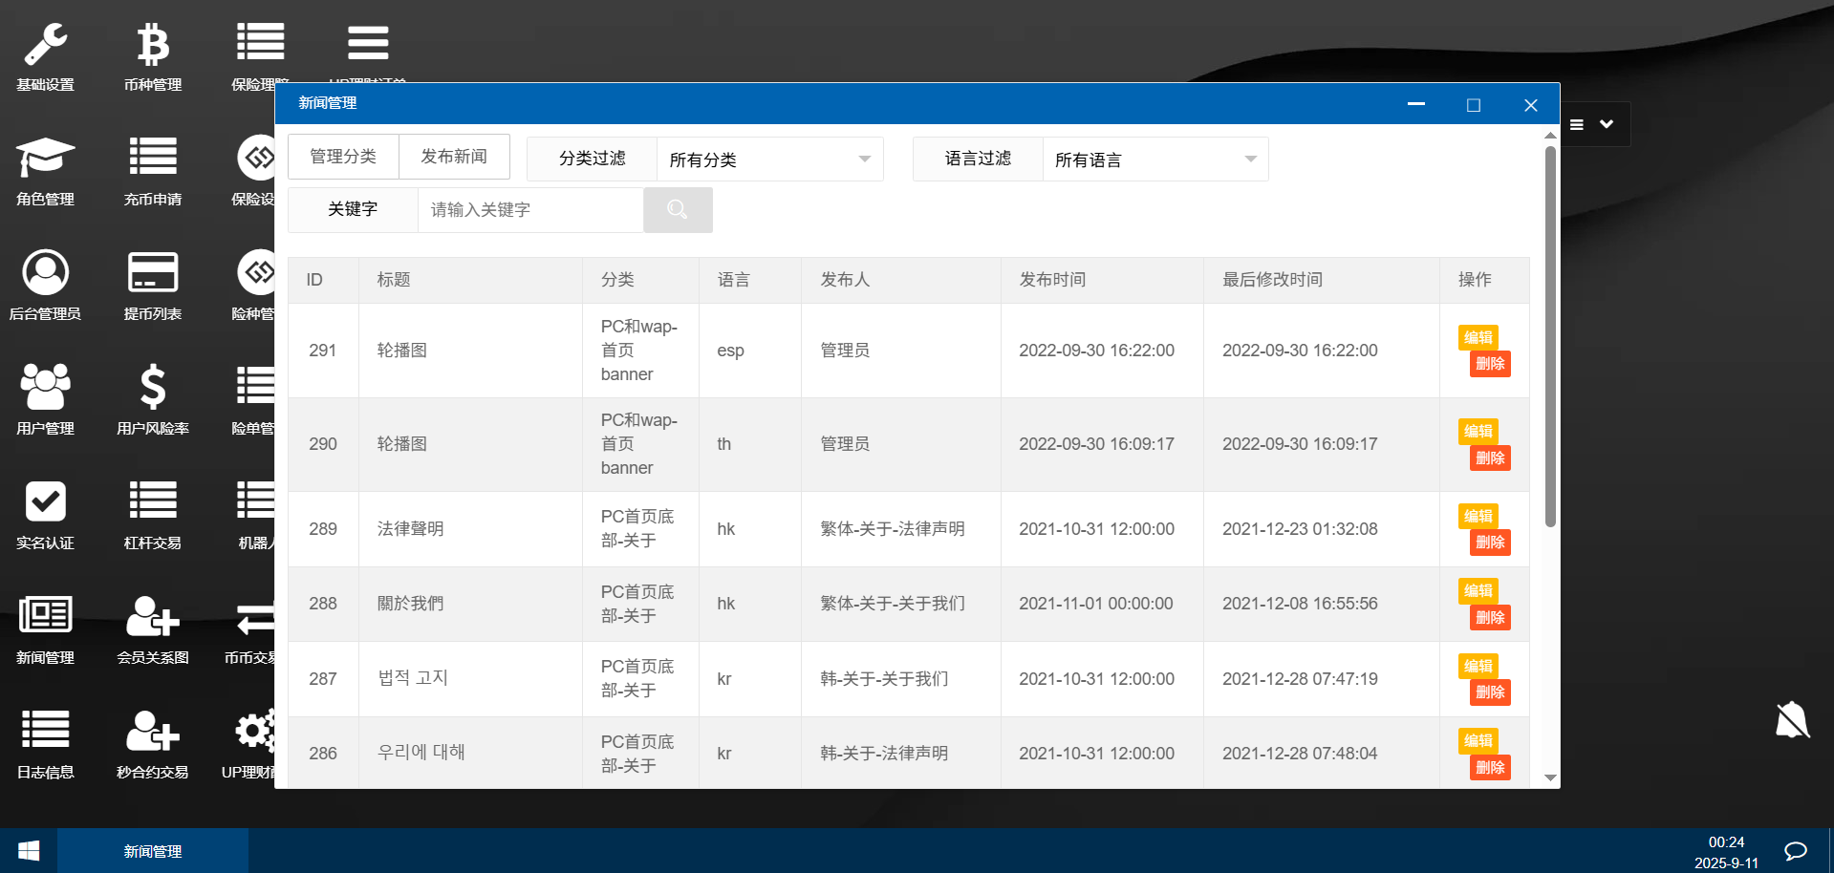This screenshot has width=1834, height=873.
Task: Open 后台管理员 user avatar icon
Action: coord(45,273)
